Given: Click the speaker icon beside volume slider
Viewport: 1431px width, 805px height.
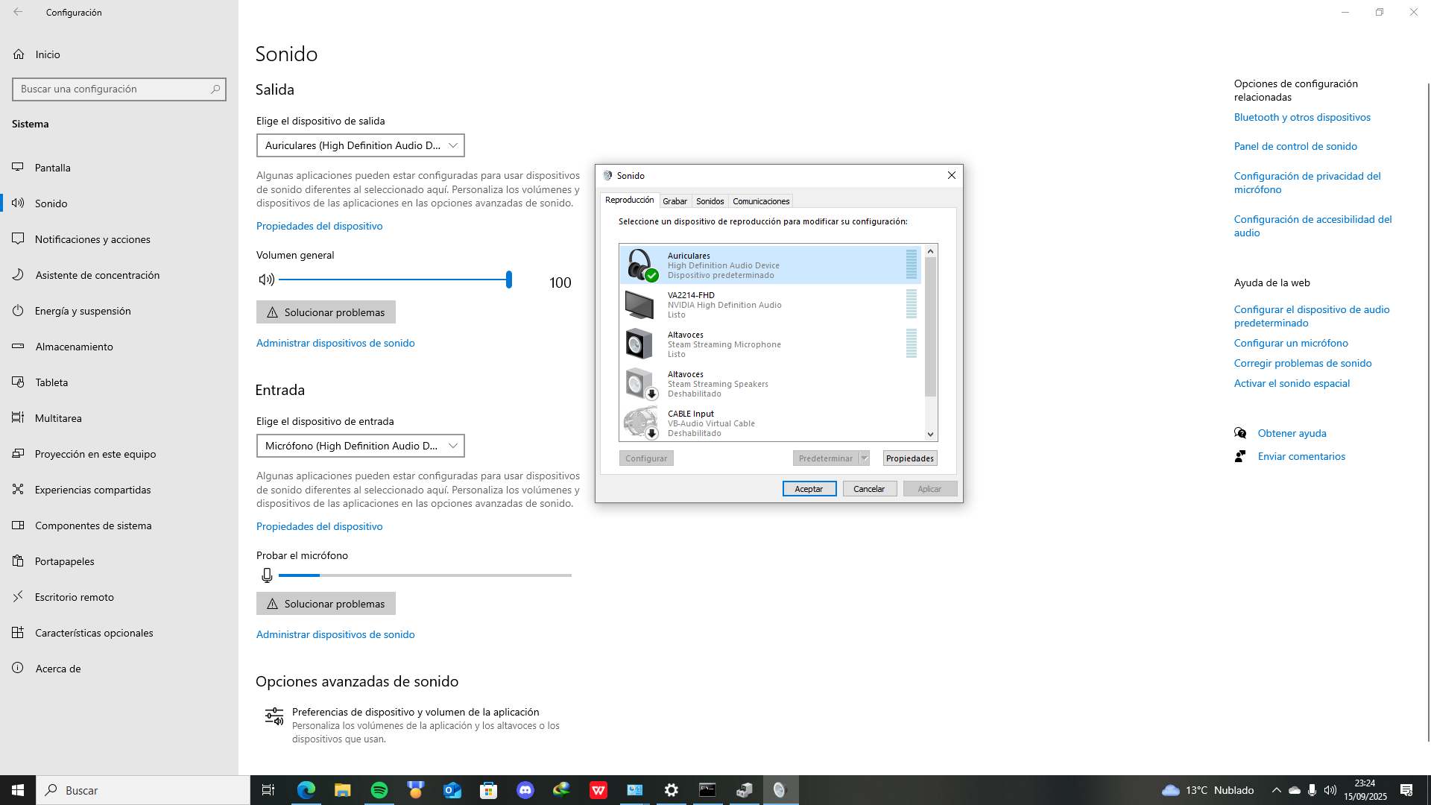Looking at the screenshot, I should 266,280.
